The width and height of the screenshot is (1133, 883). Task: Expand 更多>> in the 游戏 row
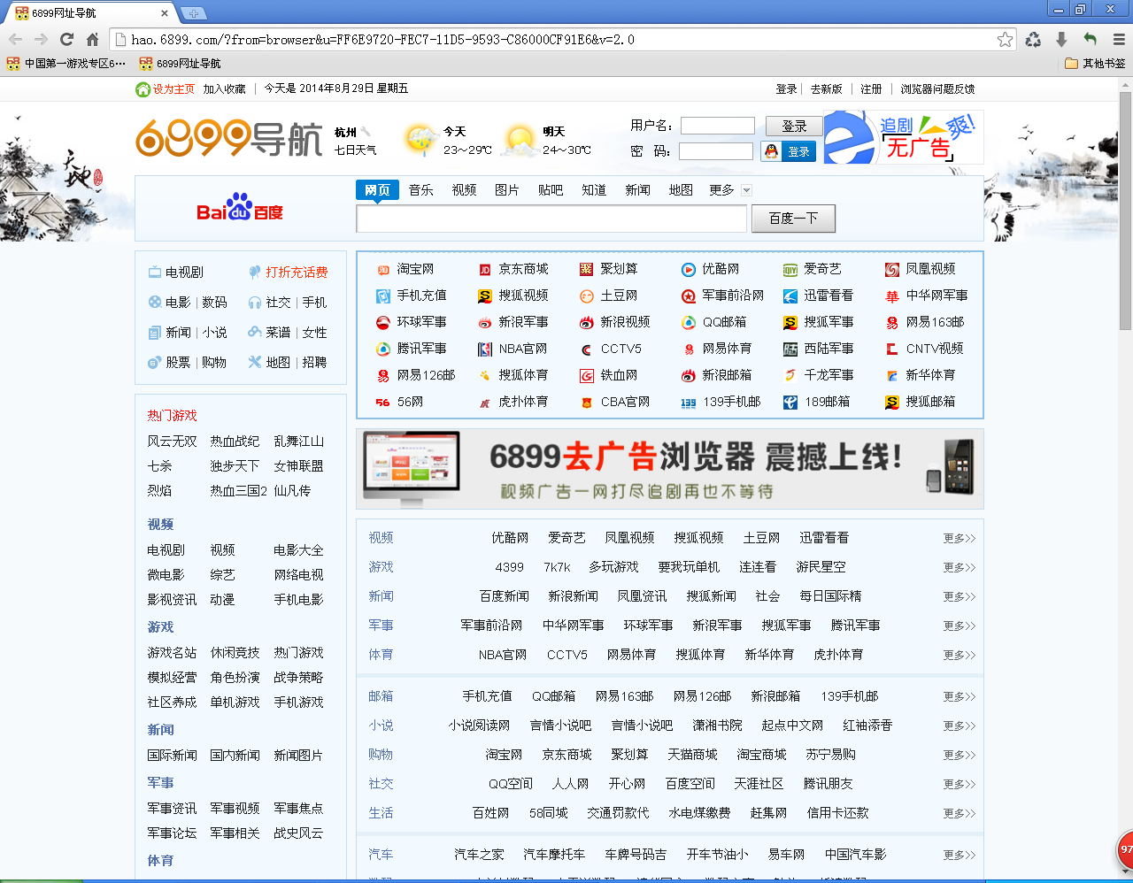960,567
